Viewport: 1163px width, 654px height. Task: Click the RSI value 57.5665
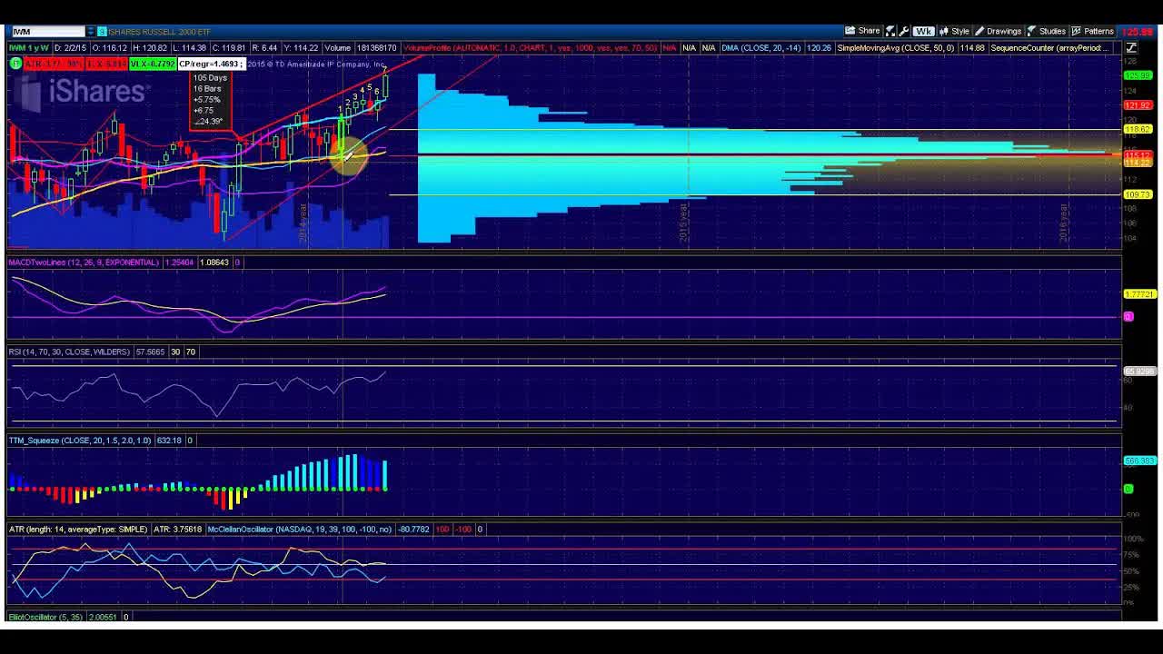pyautogui.click(x=149, y=352)
